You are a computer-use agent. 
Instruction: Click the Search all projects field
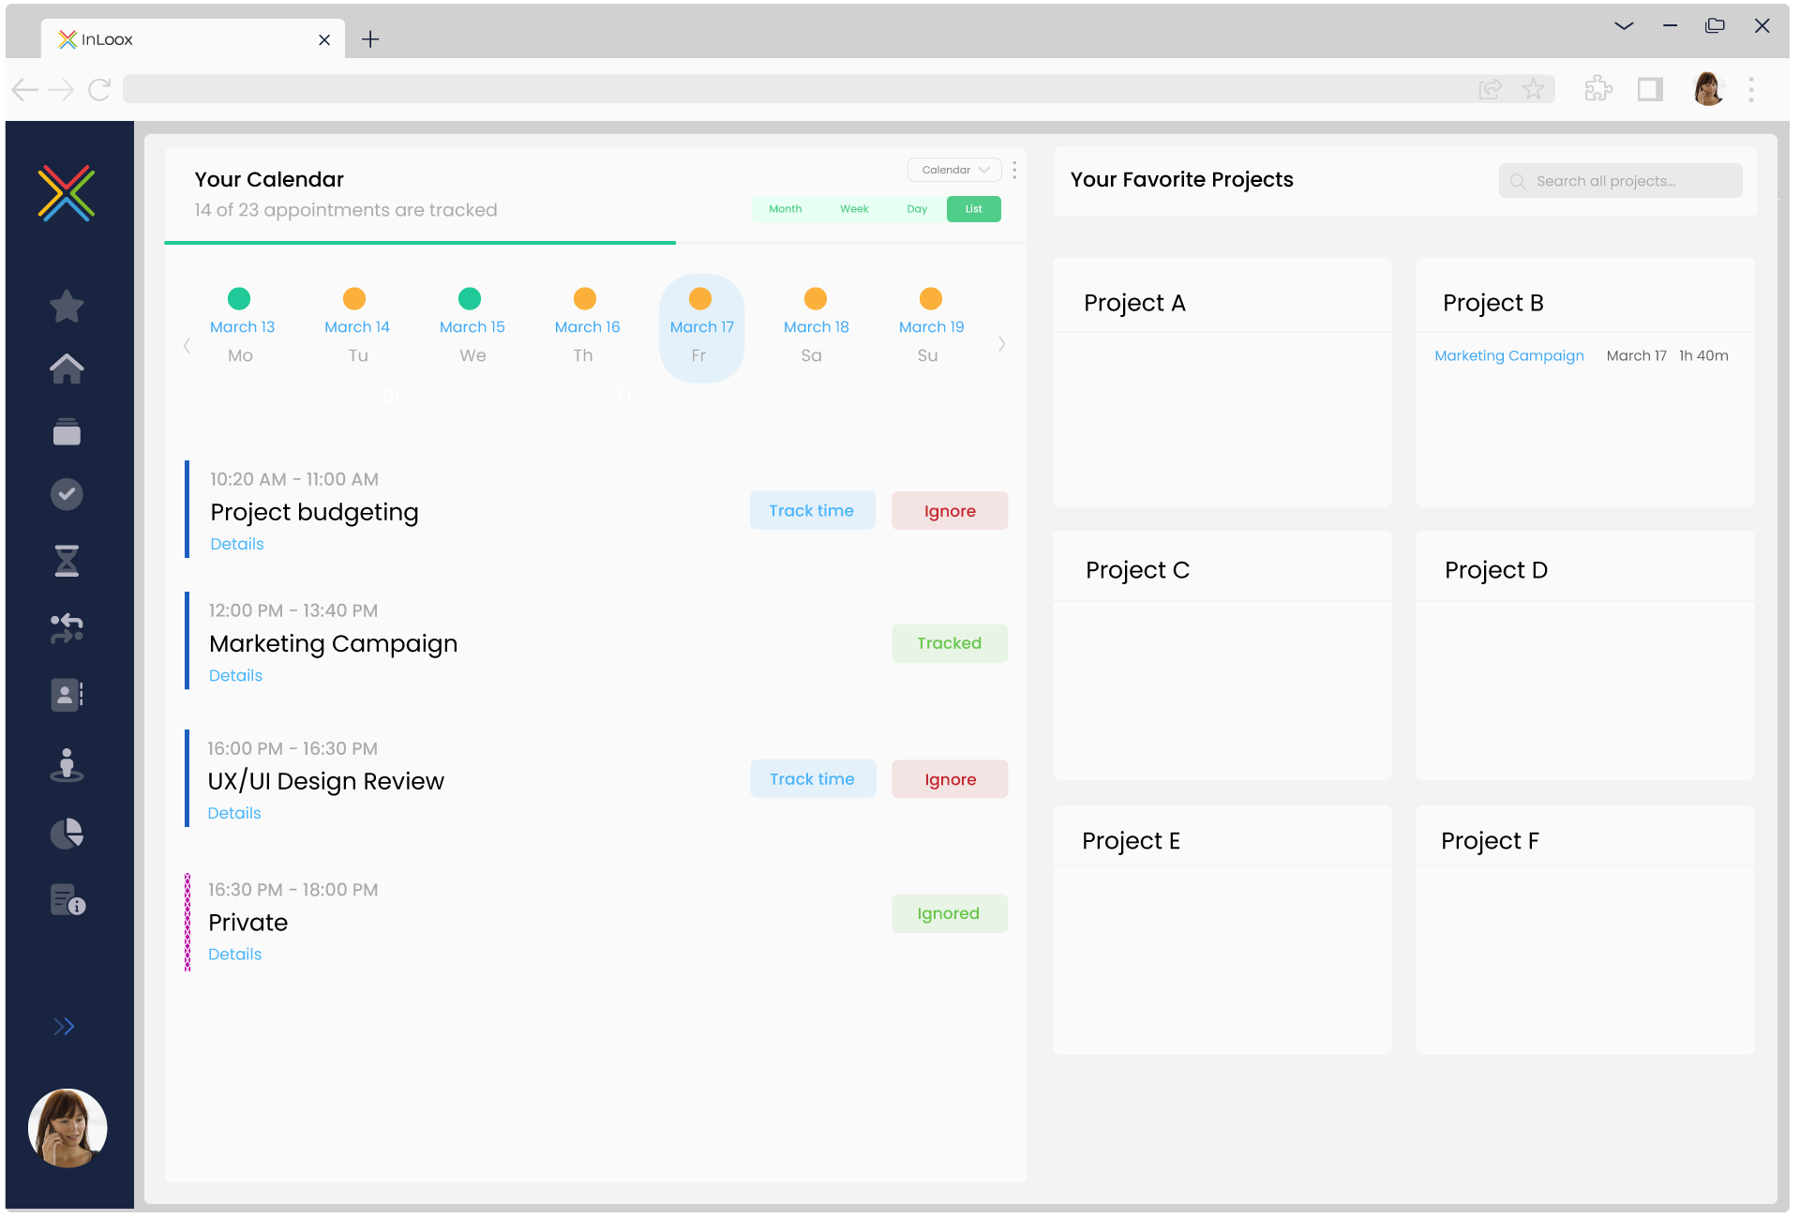pyautogui.click(x=1620, y=181)
